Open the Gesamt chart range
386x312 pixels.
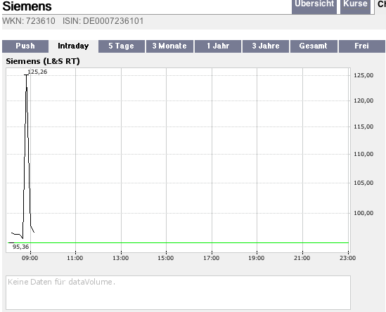[x=314, y=46]
